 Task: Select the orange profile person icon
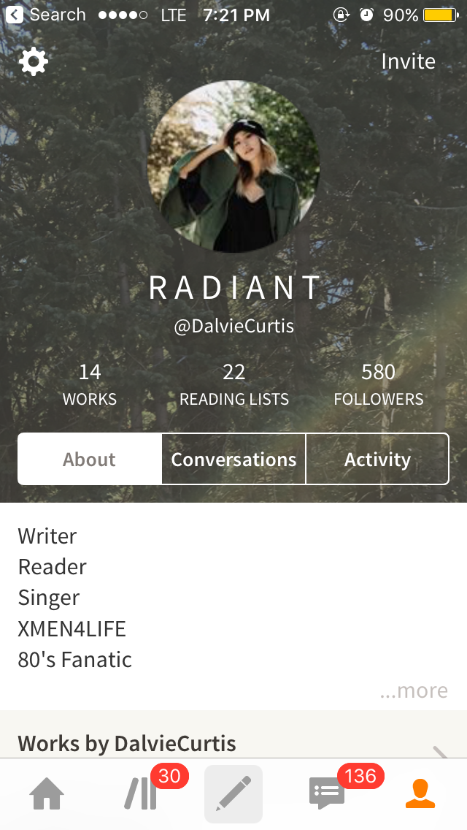coord(420,793)
